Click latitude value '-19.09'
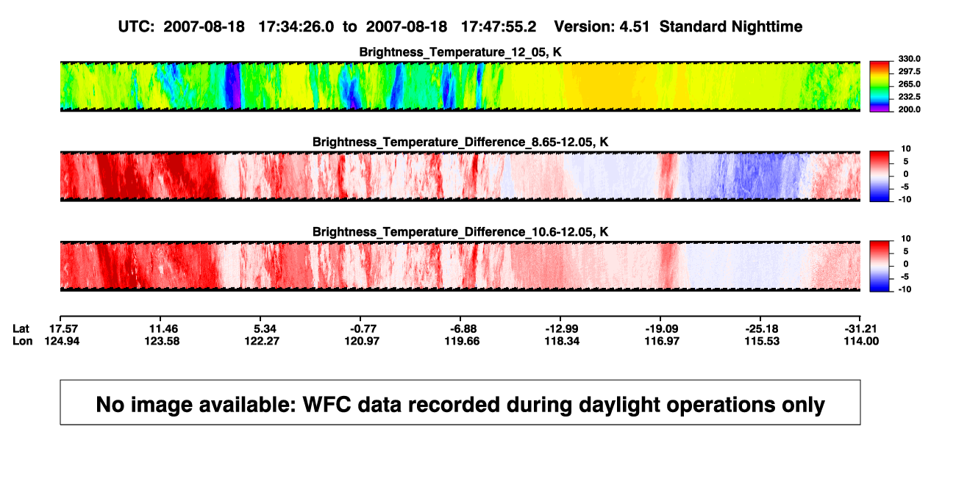This screenshot has height=490, width=956. 660,328
